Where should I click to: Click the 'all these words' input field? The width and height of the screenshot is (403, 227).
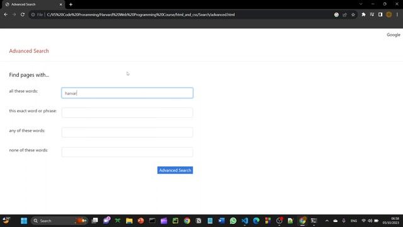(x=127, y=93)
